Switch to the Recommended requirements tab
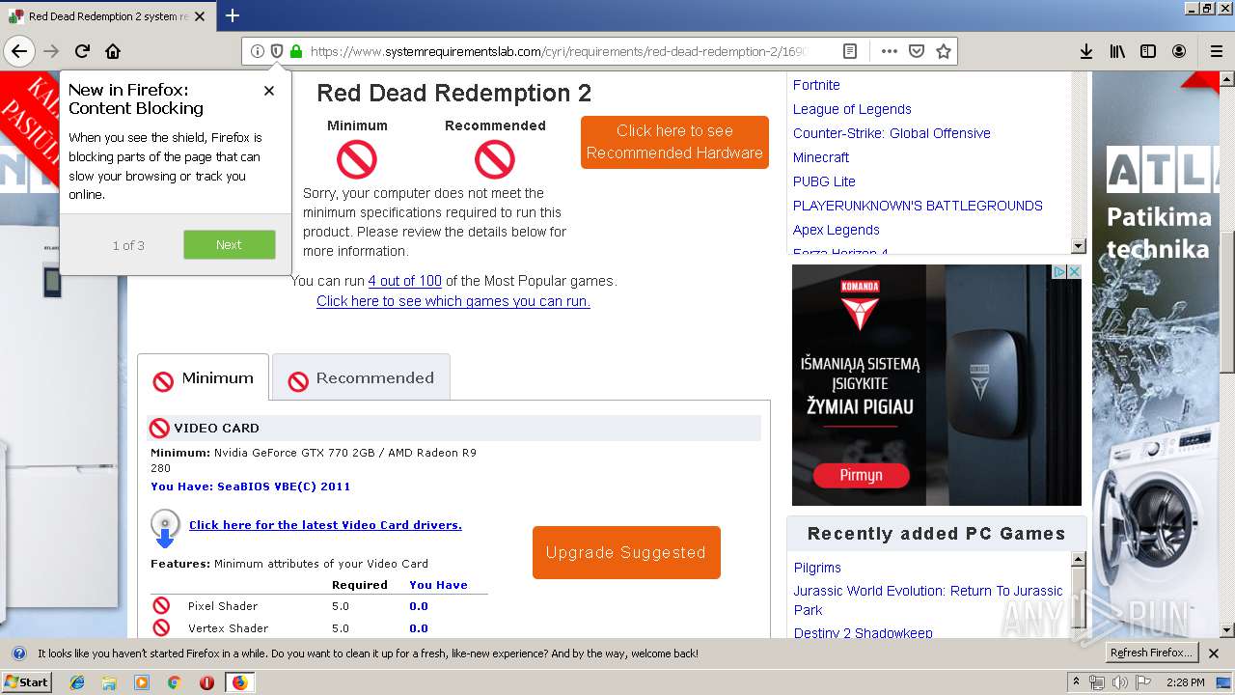This screenshot has width=1235, height=695. pos(361,378)
